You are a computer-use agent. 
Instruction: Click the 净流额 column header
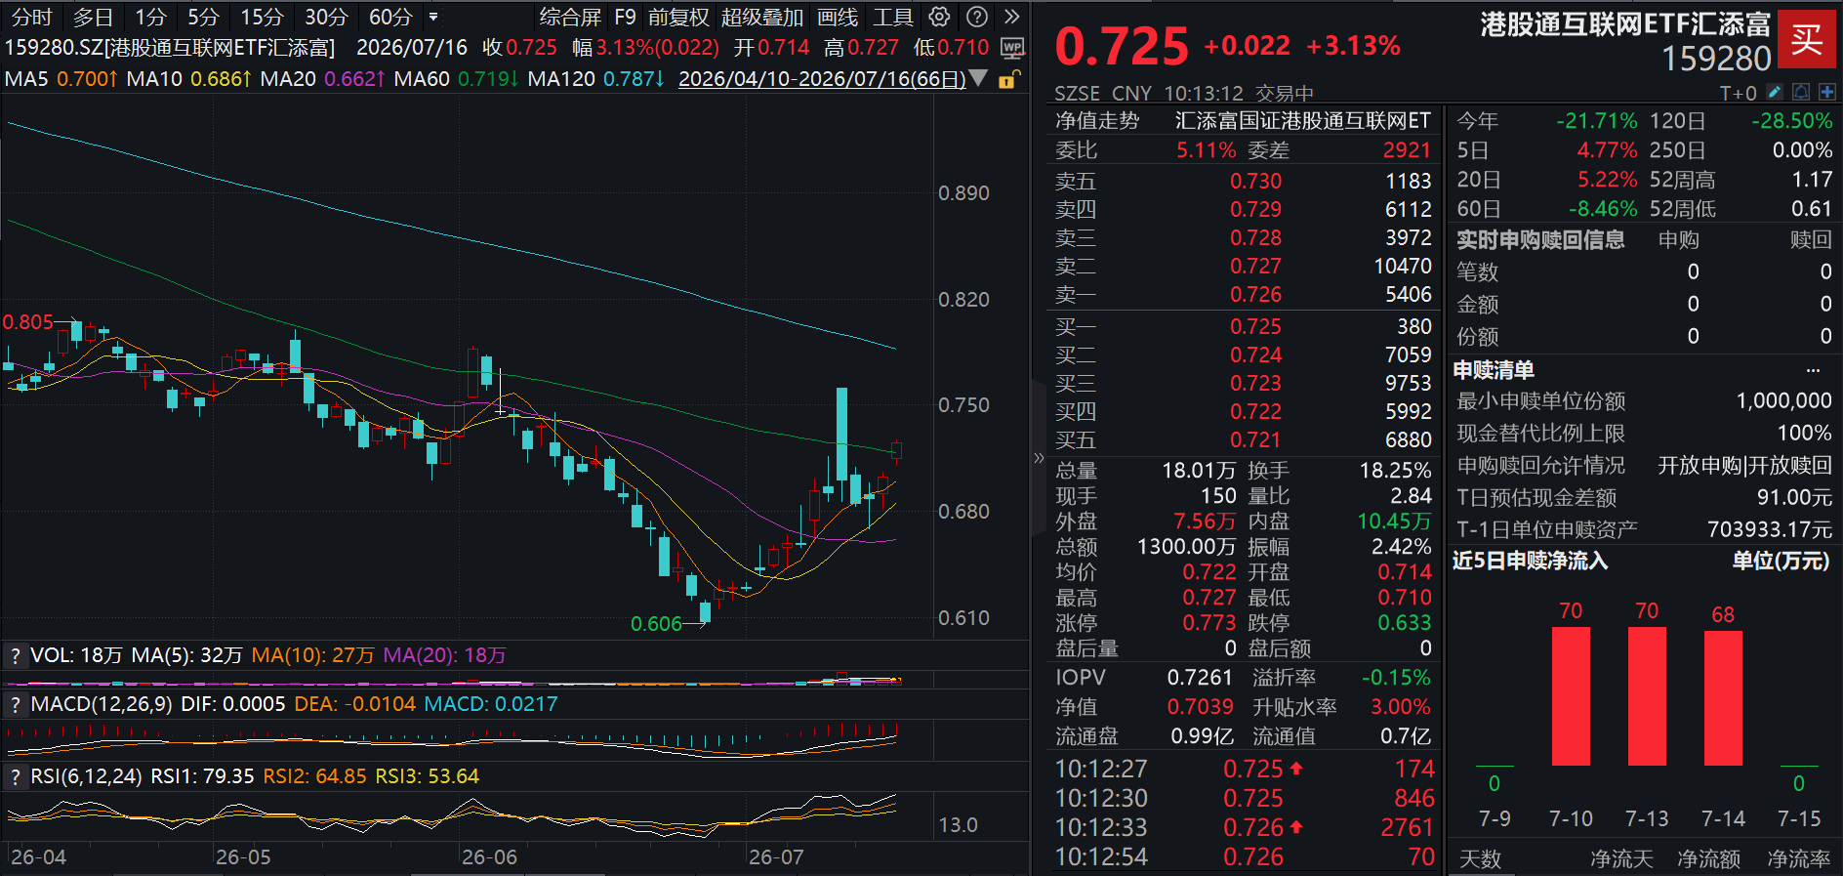coord(1708,858)
